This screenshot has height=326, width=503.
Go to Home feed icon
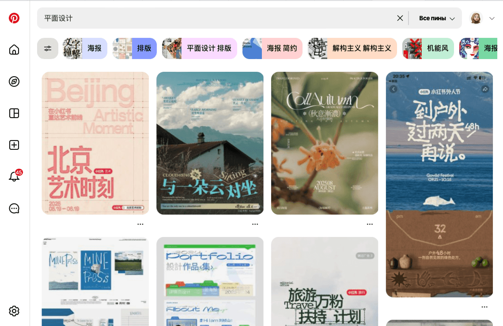coord(14,50)
